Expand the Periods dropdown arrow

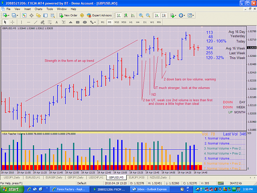pyautogui.click(x=184, y=16)
